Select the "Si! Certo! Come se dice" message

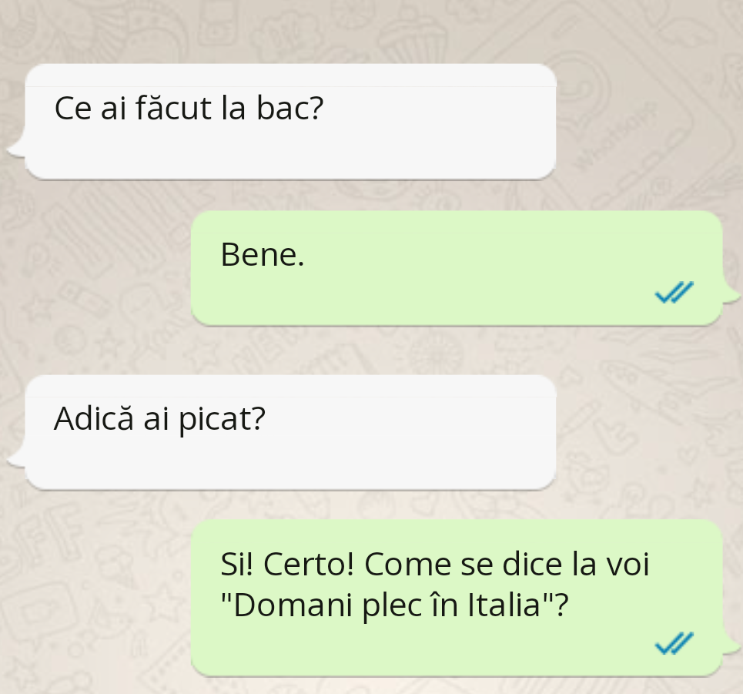pos(457,598)
